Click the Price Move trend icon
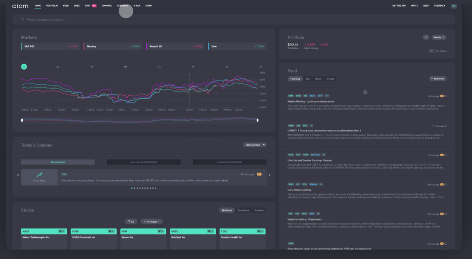 39,175
